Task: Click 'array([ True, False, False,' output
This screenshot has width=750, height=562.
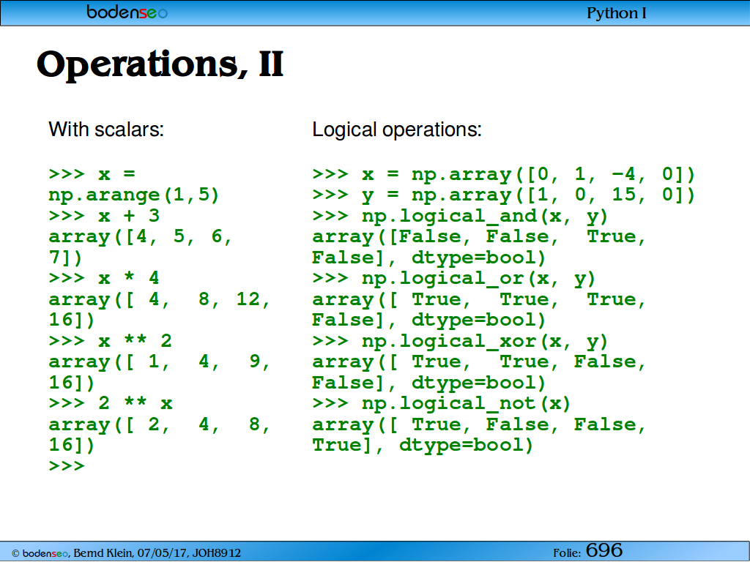Action: pos(479,424)
